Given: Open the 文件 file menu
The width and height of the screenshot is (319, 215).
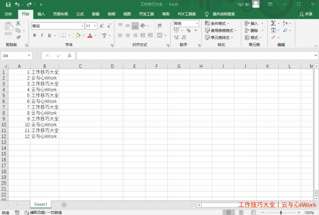Looking at the screenshot, I should click(8, 14).
